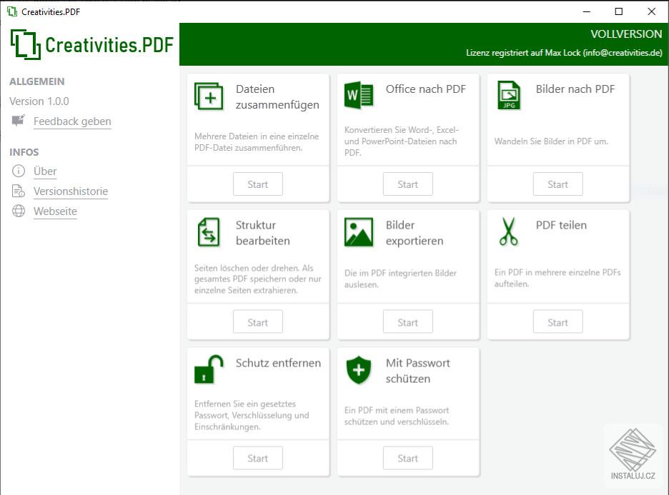Click the JPG icon for Bilder nach PDF

(509, 95)
